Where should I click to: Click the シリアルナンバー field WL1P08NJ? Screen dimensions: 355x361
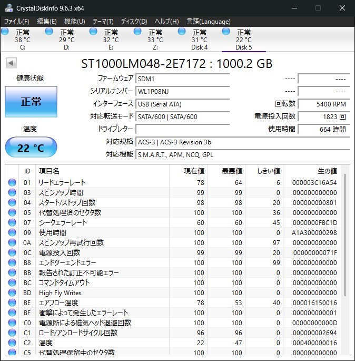[182, 91]
